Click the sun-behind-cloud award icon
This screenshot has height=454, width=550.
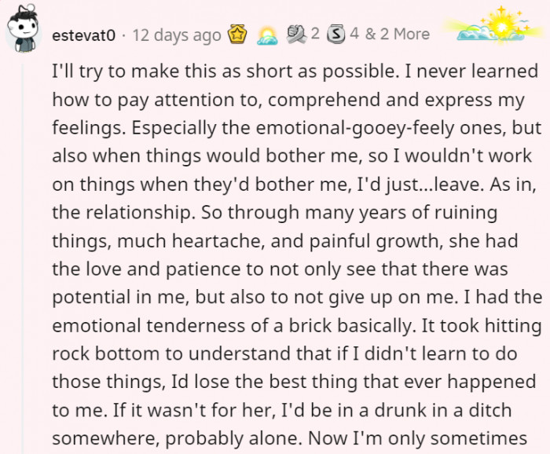click(x=269, y=35)
